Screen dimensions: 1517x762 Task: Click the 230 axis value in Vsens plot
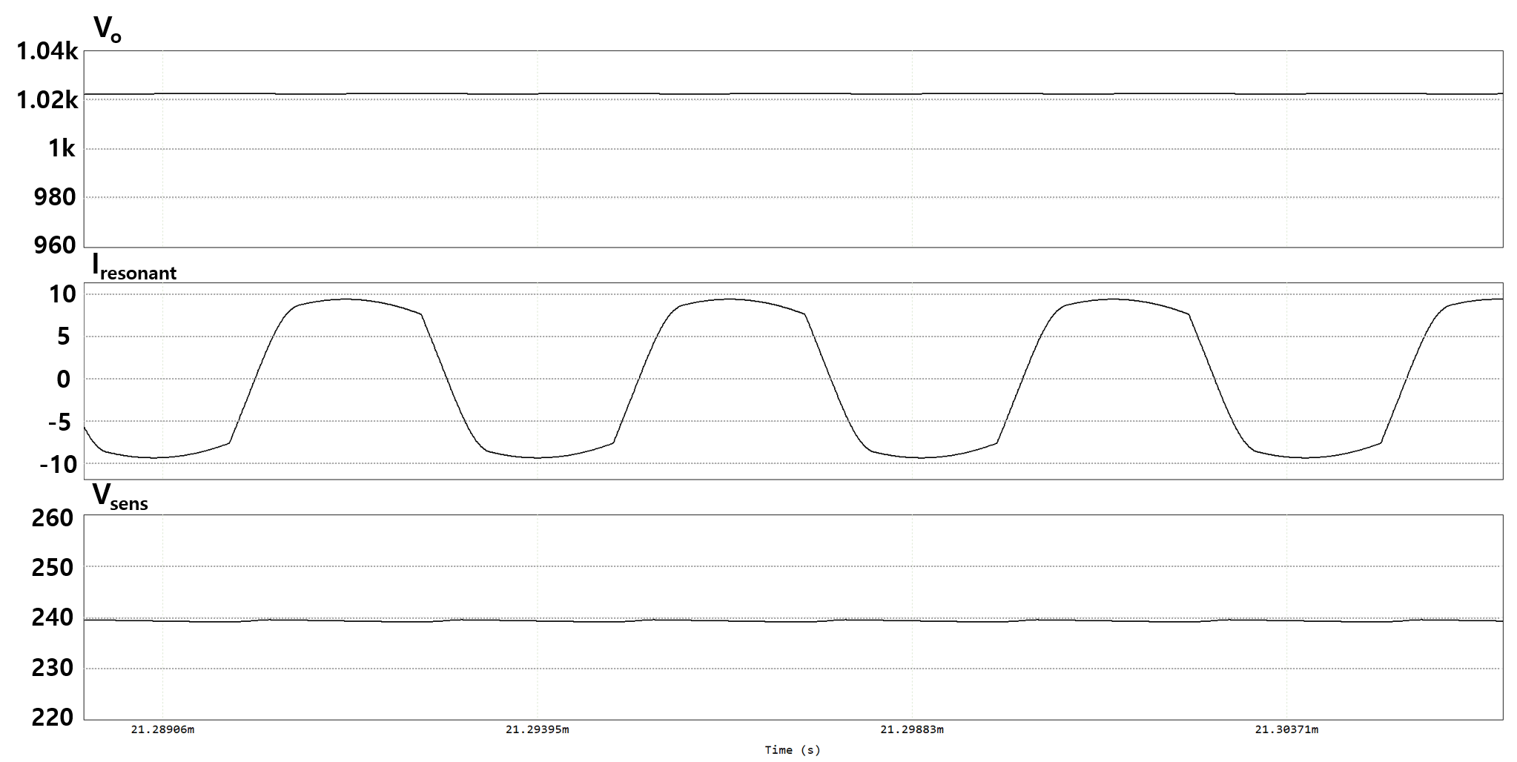pos(52,668)
